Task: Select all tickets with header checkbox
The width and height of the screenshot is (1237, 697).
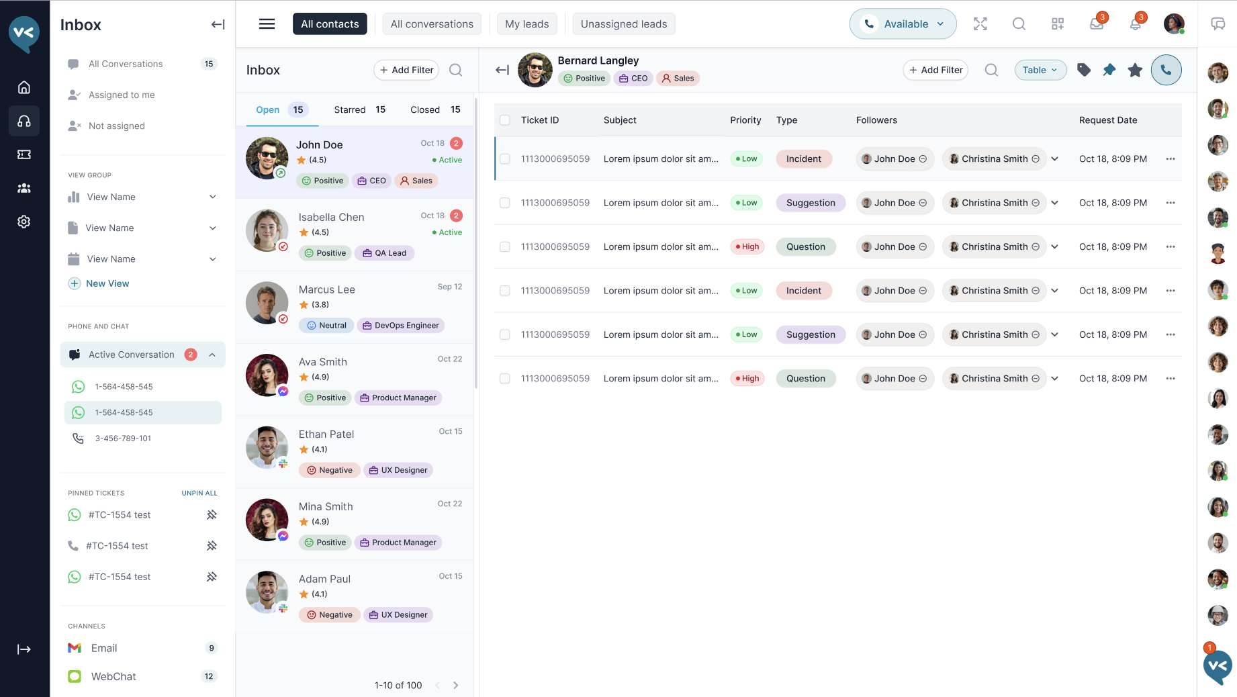Action: tap(505, 120)
